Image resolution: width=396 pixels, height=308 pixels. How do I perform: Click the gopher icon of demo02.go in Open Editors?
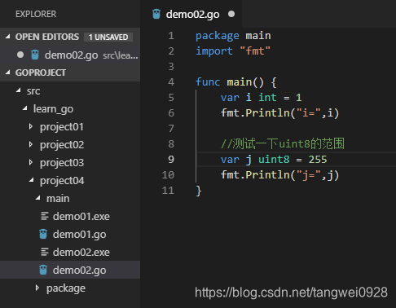(35, 55)
